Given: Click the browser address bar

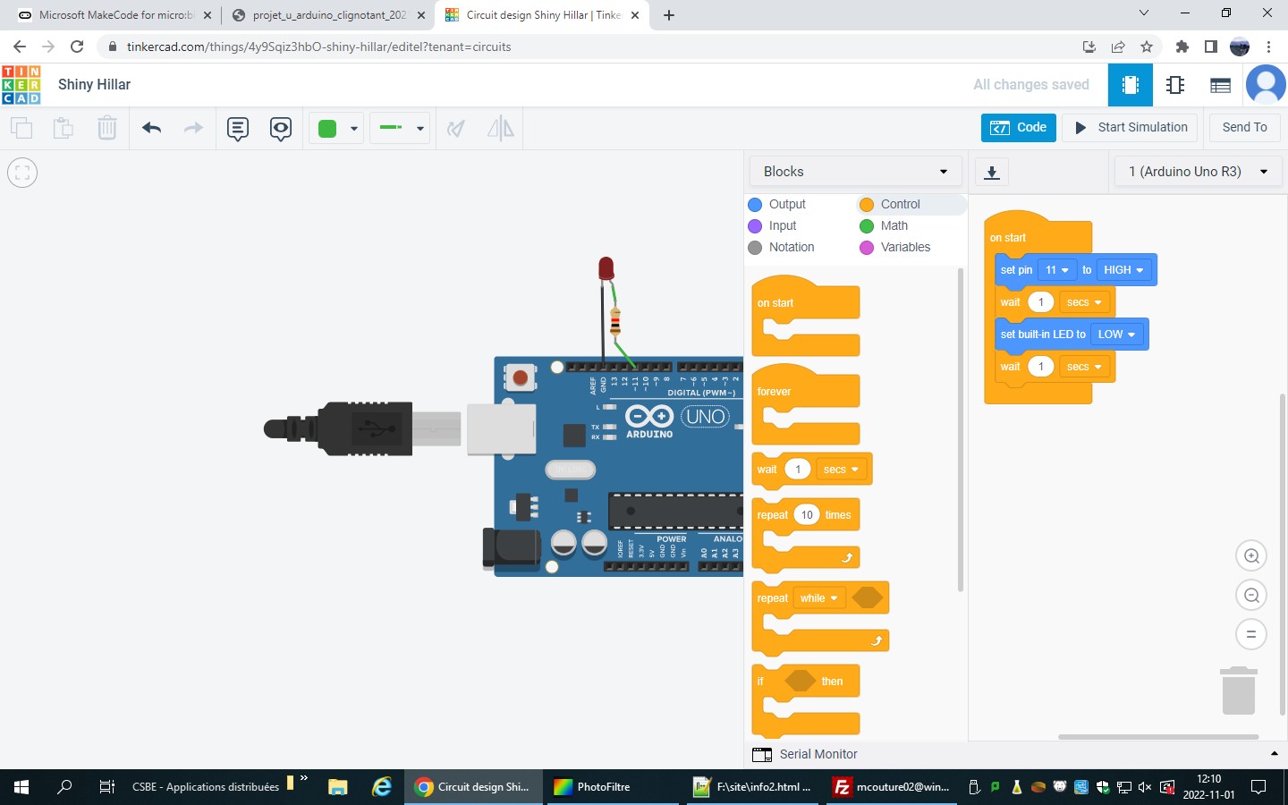Looking at the screenshot, I should pyautogui.click(x=590, y=47).
